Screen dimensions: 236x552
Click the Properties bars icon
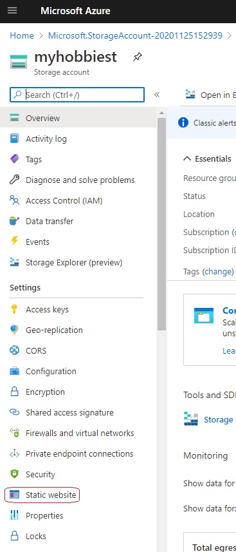(14, 515)
